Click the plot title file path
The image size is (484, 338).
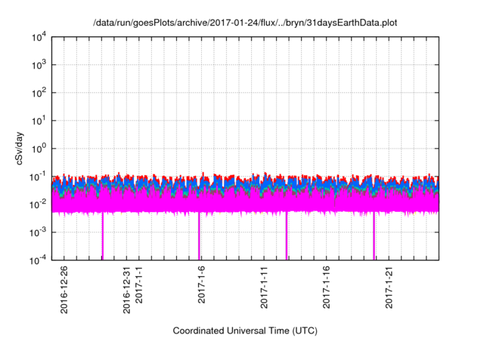point(245,23)
